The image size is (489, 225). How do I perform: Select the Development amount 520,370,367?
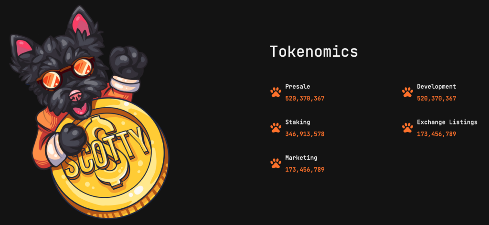click(x=436, y=99)
